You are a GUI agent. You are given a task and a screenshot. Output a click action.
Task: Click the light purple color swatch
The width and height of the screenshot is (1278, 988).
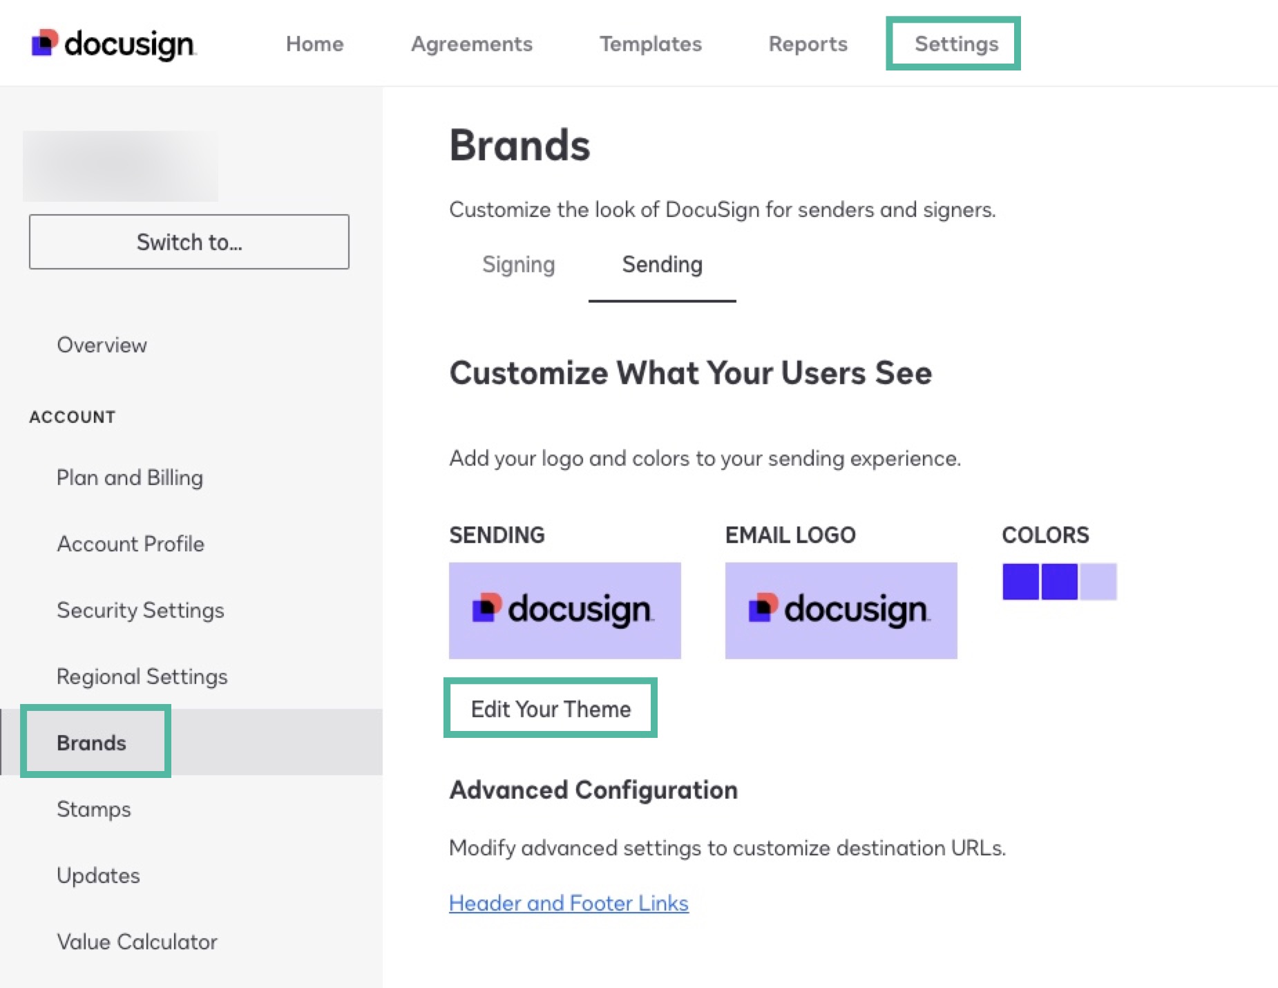1099,582
